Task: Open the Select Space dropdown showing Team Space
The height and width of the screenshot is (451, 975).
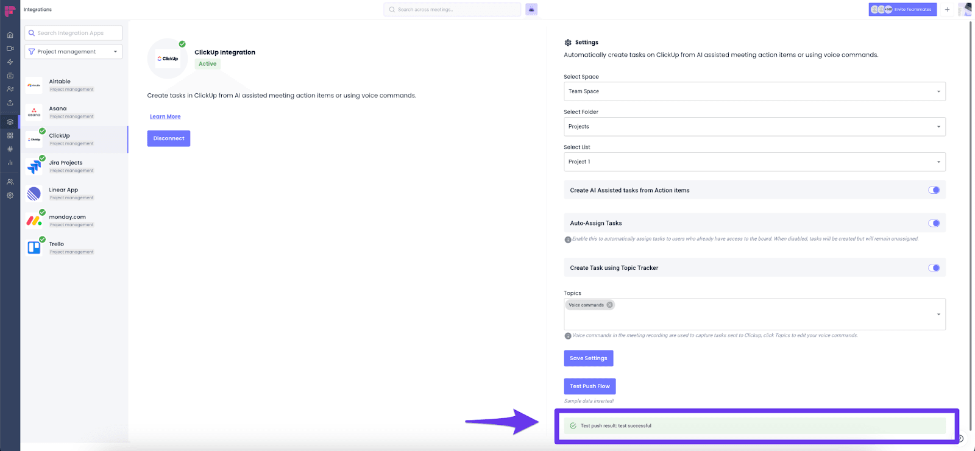Action: click(x=754, y=91)
